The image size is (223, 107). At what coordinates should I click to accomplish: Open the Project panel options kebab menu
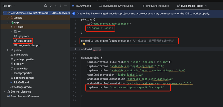61,6
